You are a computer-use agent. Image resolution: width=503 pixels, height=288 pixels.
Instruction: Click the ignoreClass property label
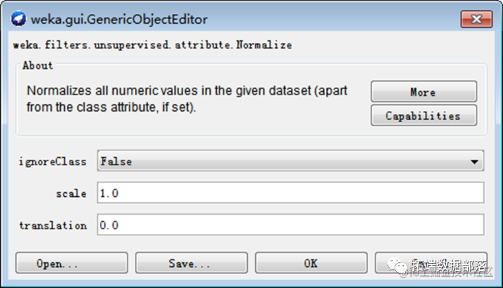[53, 162]
